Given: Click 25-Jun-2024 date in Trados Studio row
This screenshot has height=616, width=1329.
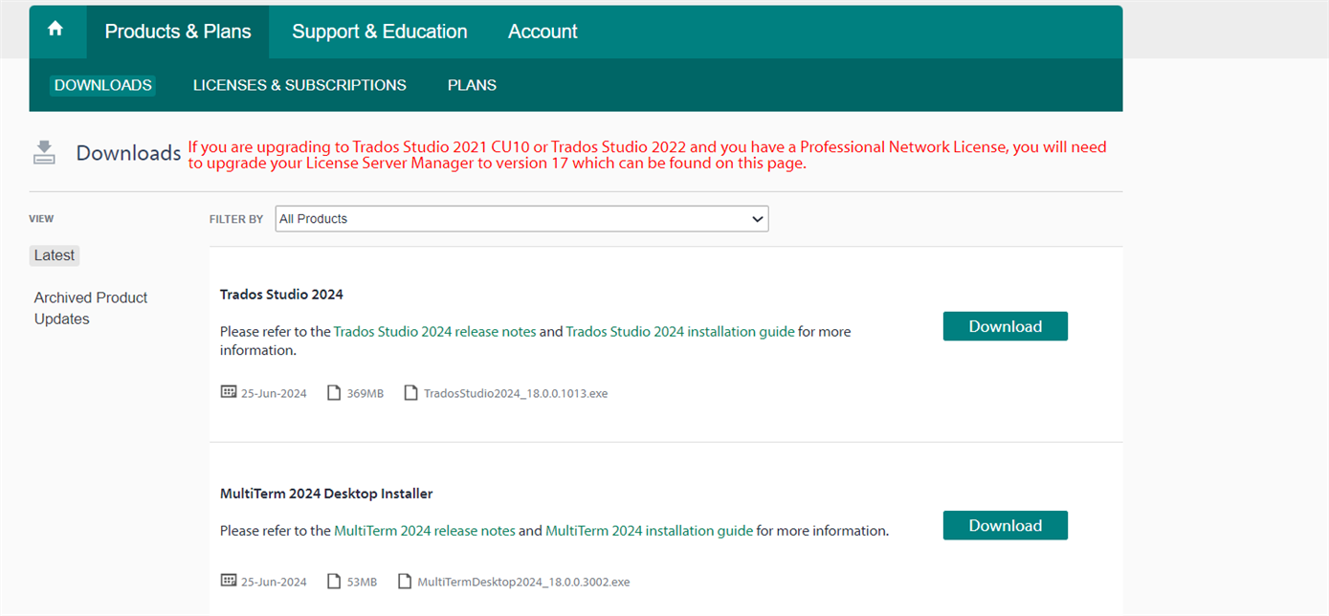Looking at the screenshot, I should [274, 393].
